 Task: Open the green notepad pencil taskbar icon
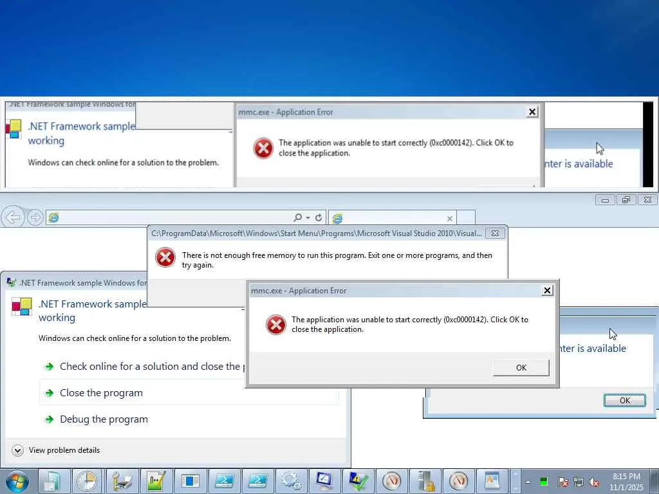(156, 481)
